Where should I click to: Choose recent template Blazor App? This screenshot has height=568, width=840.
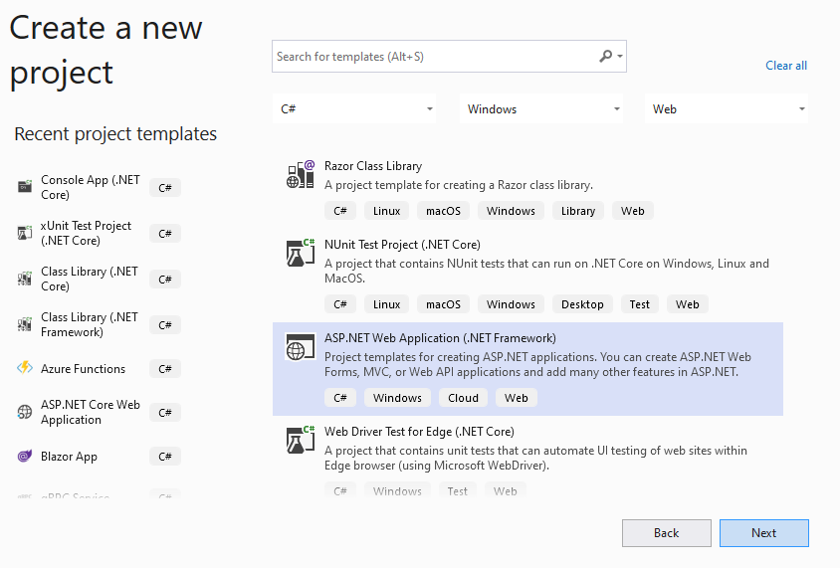coord(69,457)
